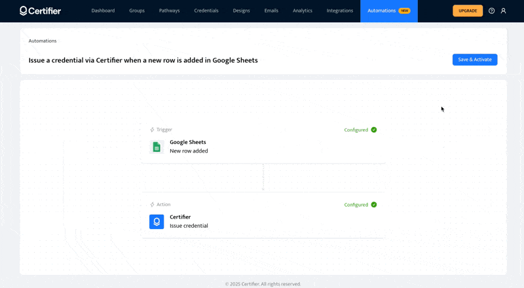Click the NEW badge on Automations tab
Screen dimensions: 524x288
tap(404, 10)
